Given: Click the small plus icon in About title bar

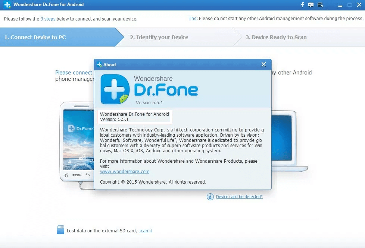Looking at the screenshot, I should 99,64.
